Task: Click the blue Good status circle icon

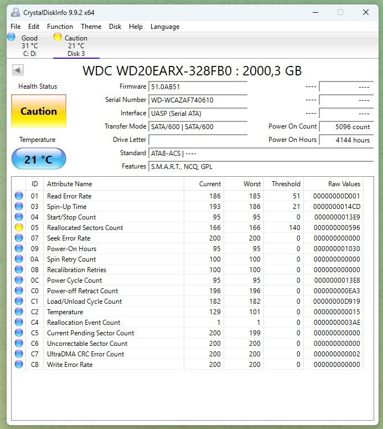Action: tap(11, 37)
